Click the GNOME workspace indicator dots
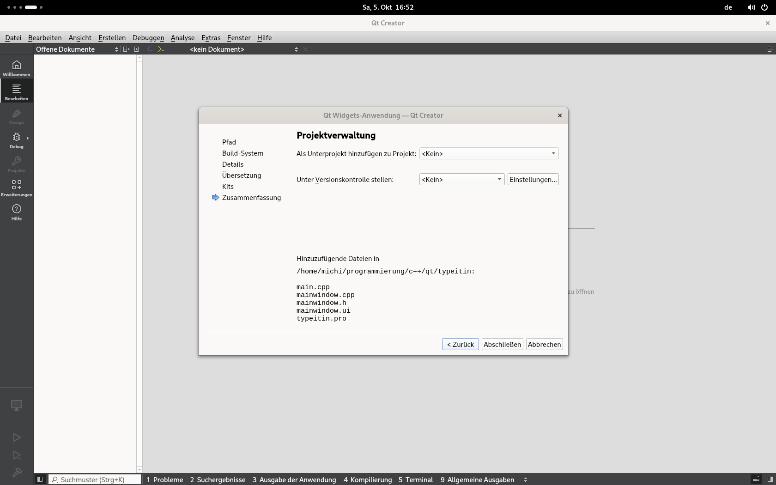This screenshot has height=485, width=776. click(x=25, y=7)
